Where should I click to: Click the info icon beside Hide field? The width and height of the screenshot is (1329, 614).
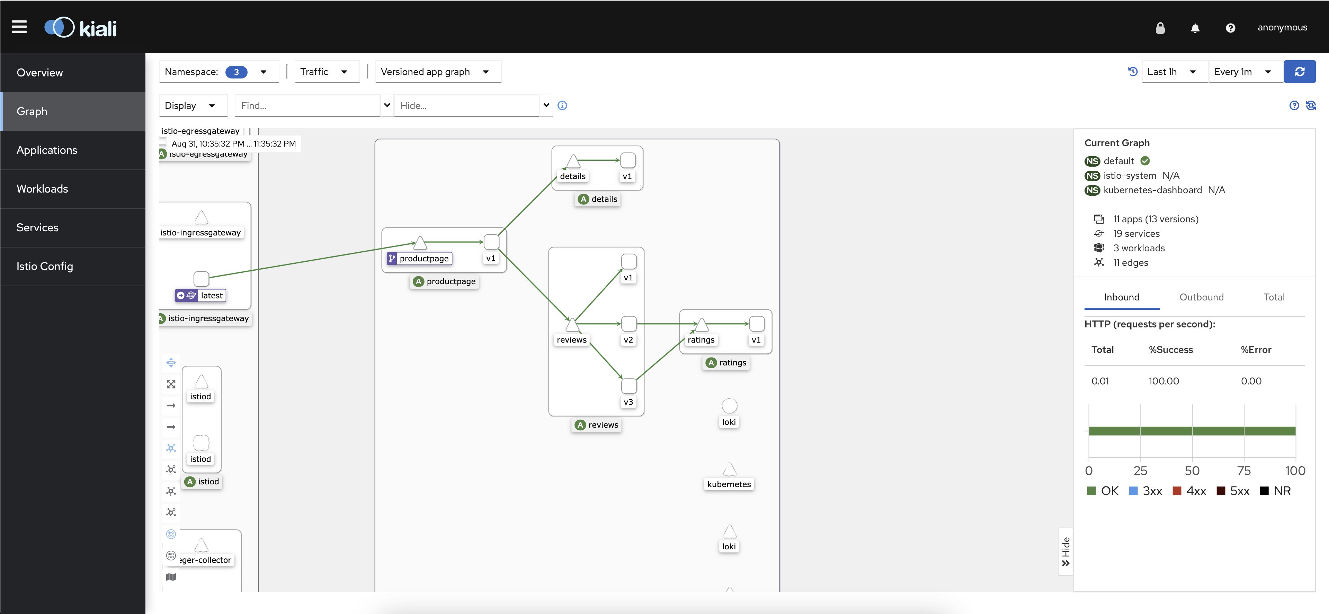coord(562,105)
